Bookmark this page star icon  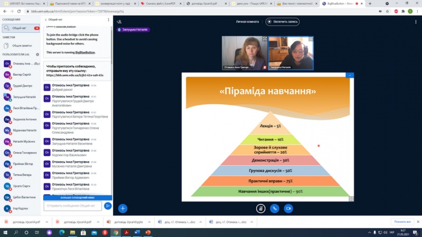click(388, 11)
